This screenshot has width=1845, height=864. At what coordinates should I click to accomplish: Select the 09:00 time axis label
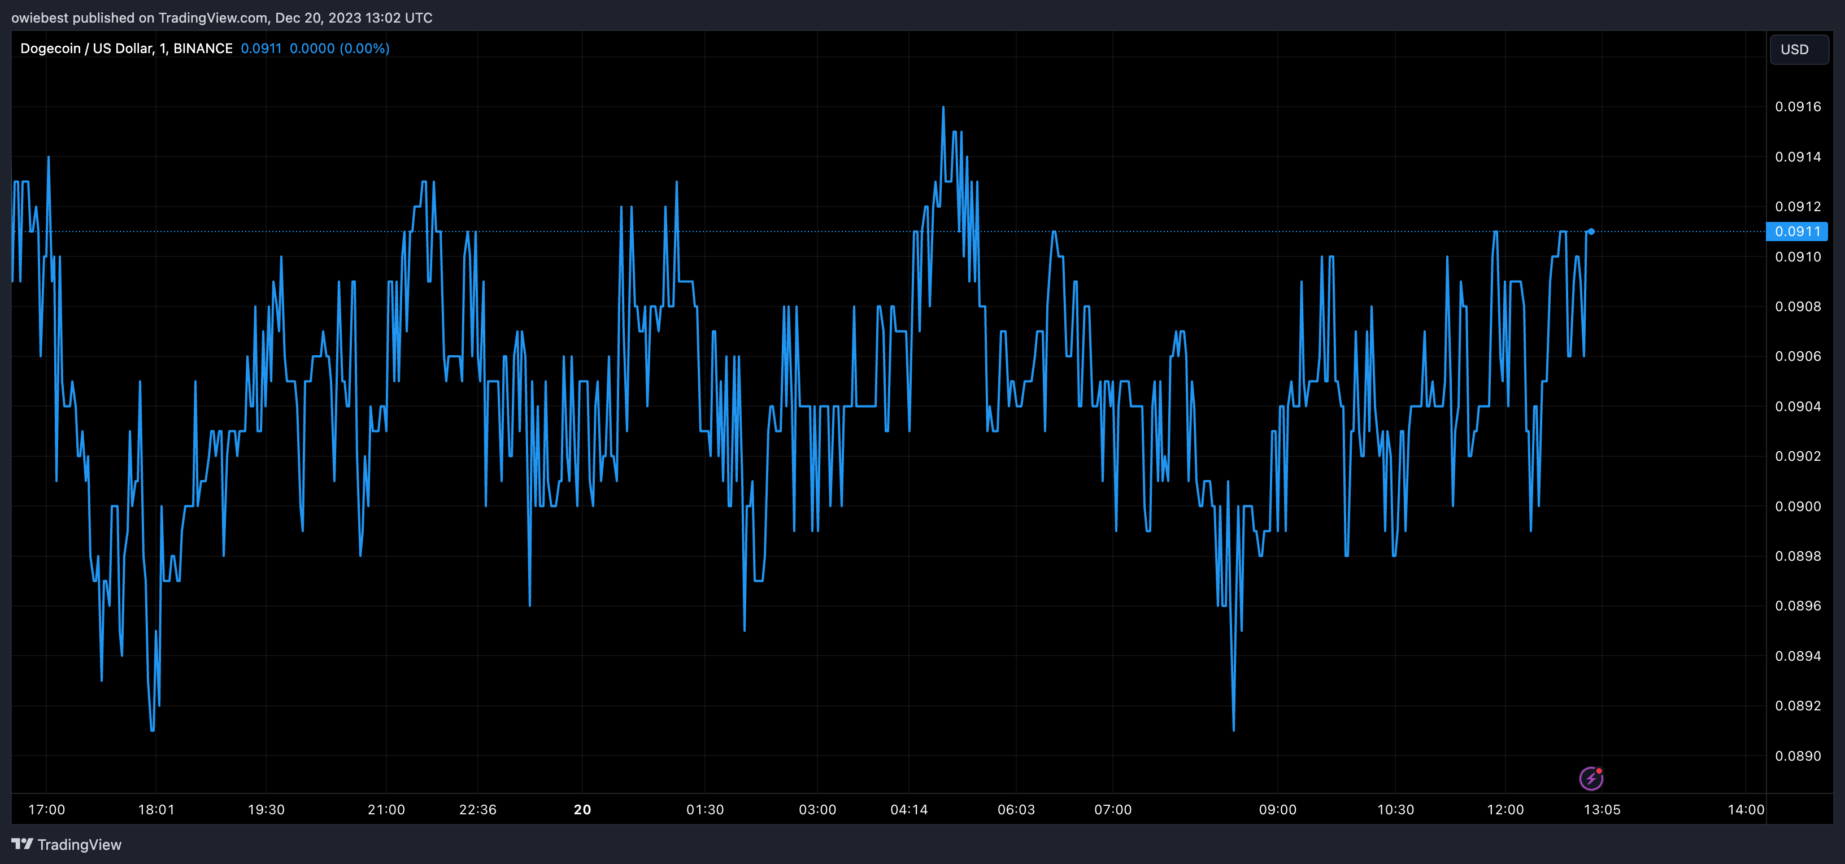click(x=1277, y=810)
